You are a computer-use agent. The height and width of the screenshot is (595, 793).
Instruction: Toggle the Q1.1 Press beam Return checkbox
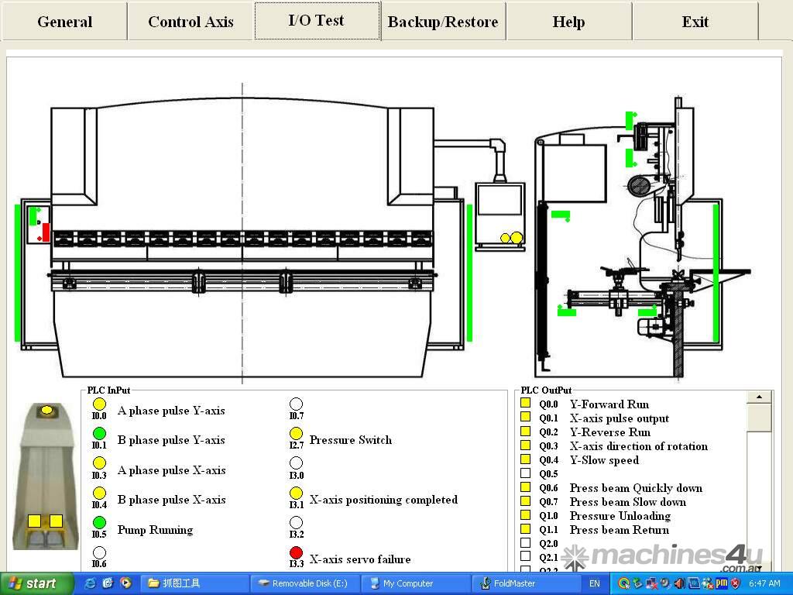526,529
